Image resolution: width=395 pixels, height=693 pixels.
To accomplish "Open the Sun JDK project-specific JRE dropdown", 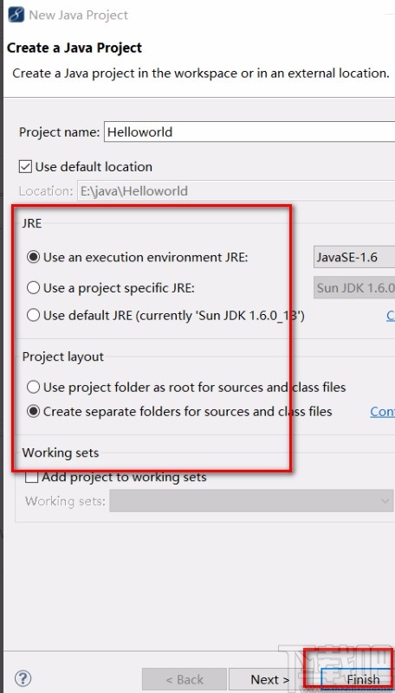I will [x=354, y=288].
